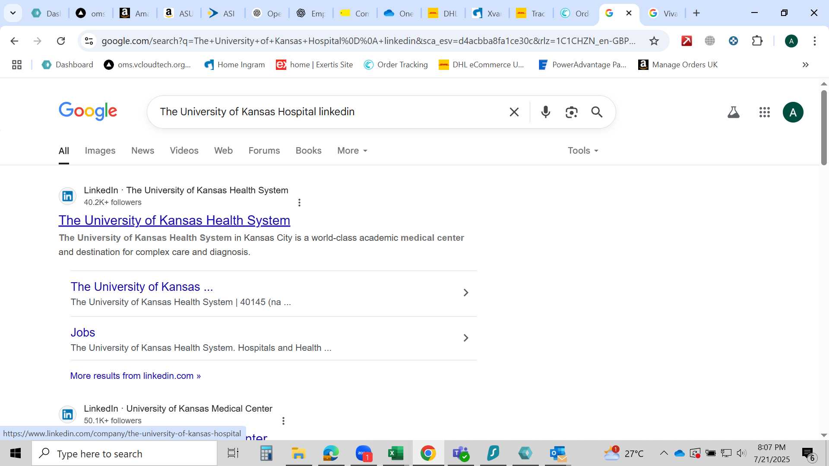Open Chrome extensions puzzle icon
This screenshot has width=829, height=466.
click(757, 41)
